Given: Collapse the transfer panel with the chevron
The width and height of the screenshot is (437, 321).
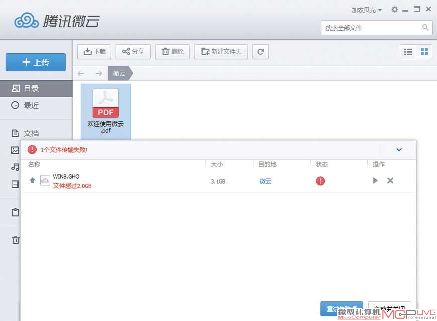Looking at the screenshot, I should tap(399, 150).
